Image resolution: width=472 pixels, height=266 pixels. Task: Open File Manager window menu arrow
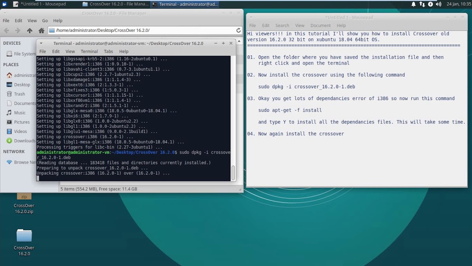tap(5, 13)
